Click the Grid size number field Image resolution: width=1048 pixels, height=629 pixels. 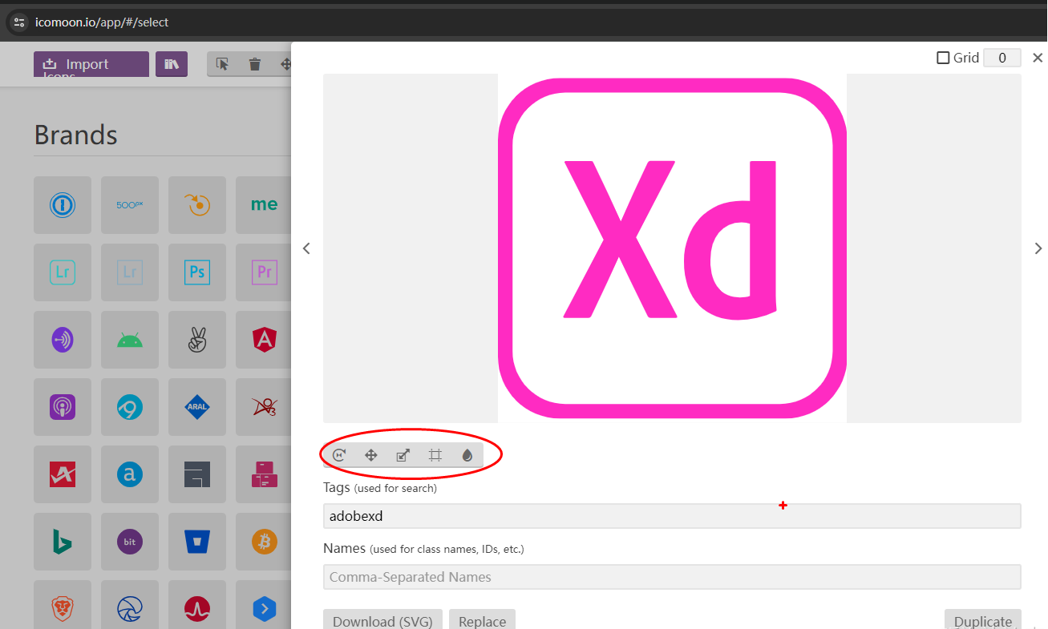[x=1002, y=58]
